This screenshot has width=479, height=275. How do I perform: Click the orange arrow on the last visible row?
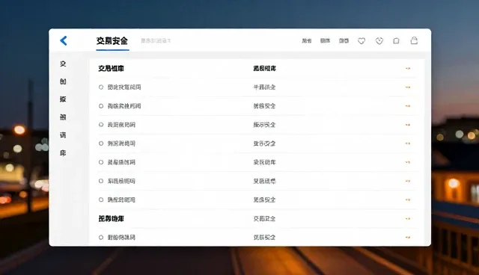point(408,237)
